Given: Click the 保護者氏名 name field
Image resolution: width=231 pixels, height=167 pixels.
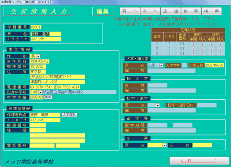Looking at the screenshot, I should (45, 115).
